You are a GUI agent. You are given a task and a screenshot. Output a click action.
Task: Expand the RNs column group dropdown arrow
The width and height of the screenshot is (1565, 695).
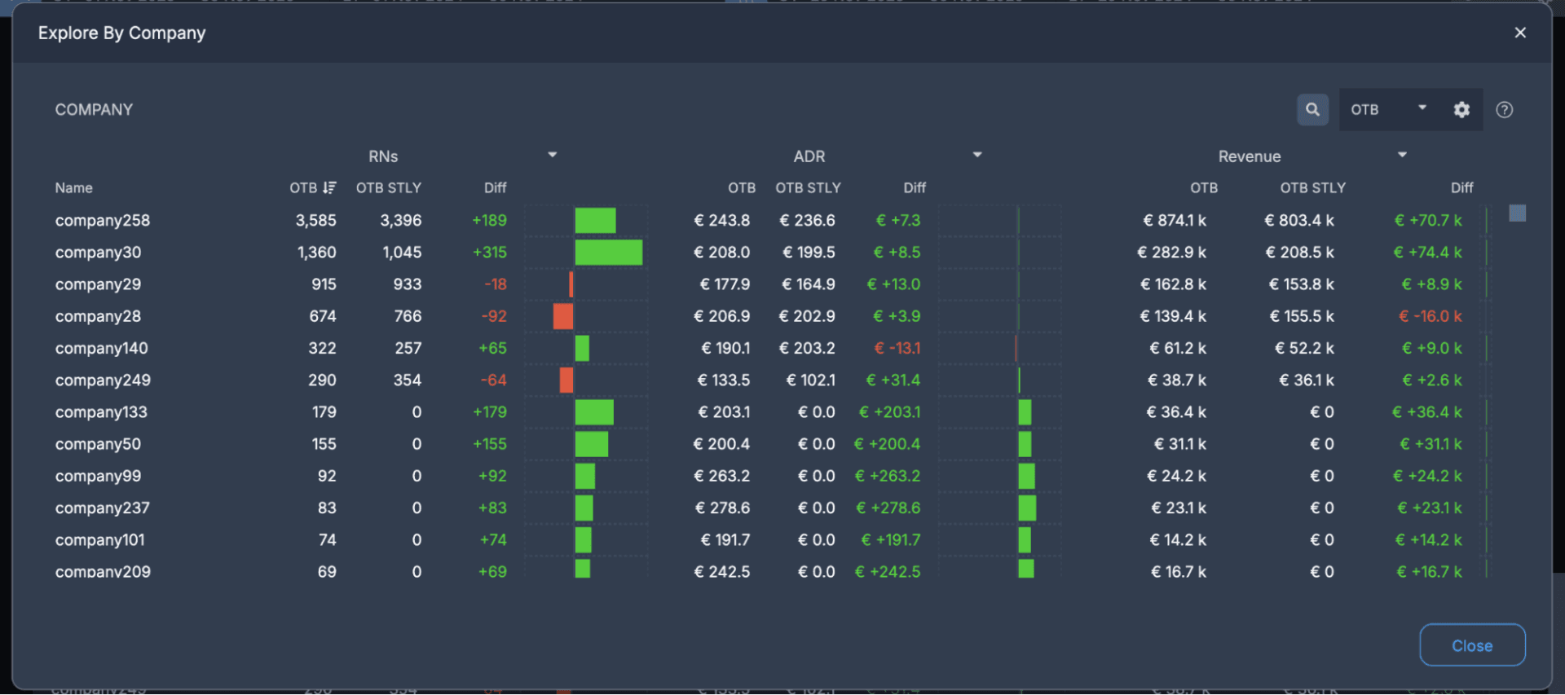pyautogui.click(x=552, y=155)
